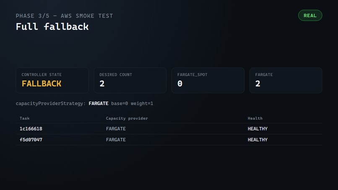Click the Health column header

point(255,118)
